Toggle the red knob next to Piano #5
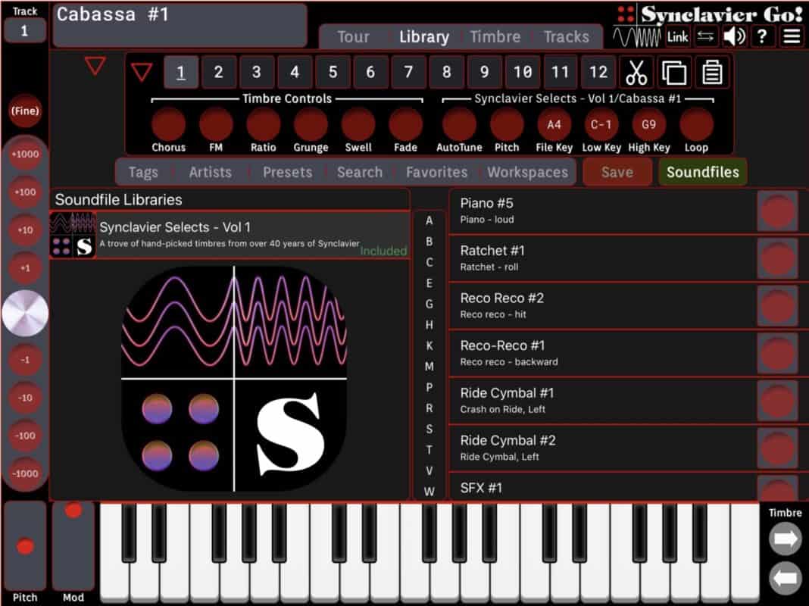809x606 pixels. click(x=777, y=211)
